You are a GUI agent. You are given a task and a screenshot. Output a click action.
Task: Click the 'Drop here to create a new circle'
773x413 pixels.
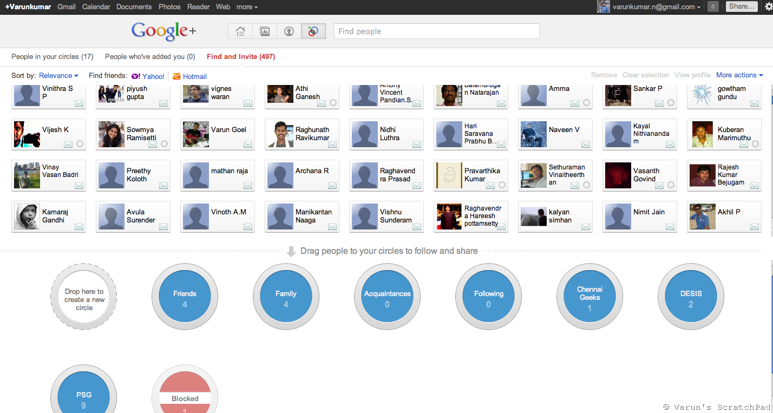tap(83, 297)
